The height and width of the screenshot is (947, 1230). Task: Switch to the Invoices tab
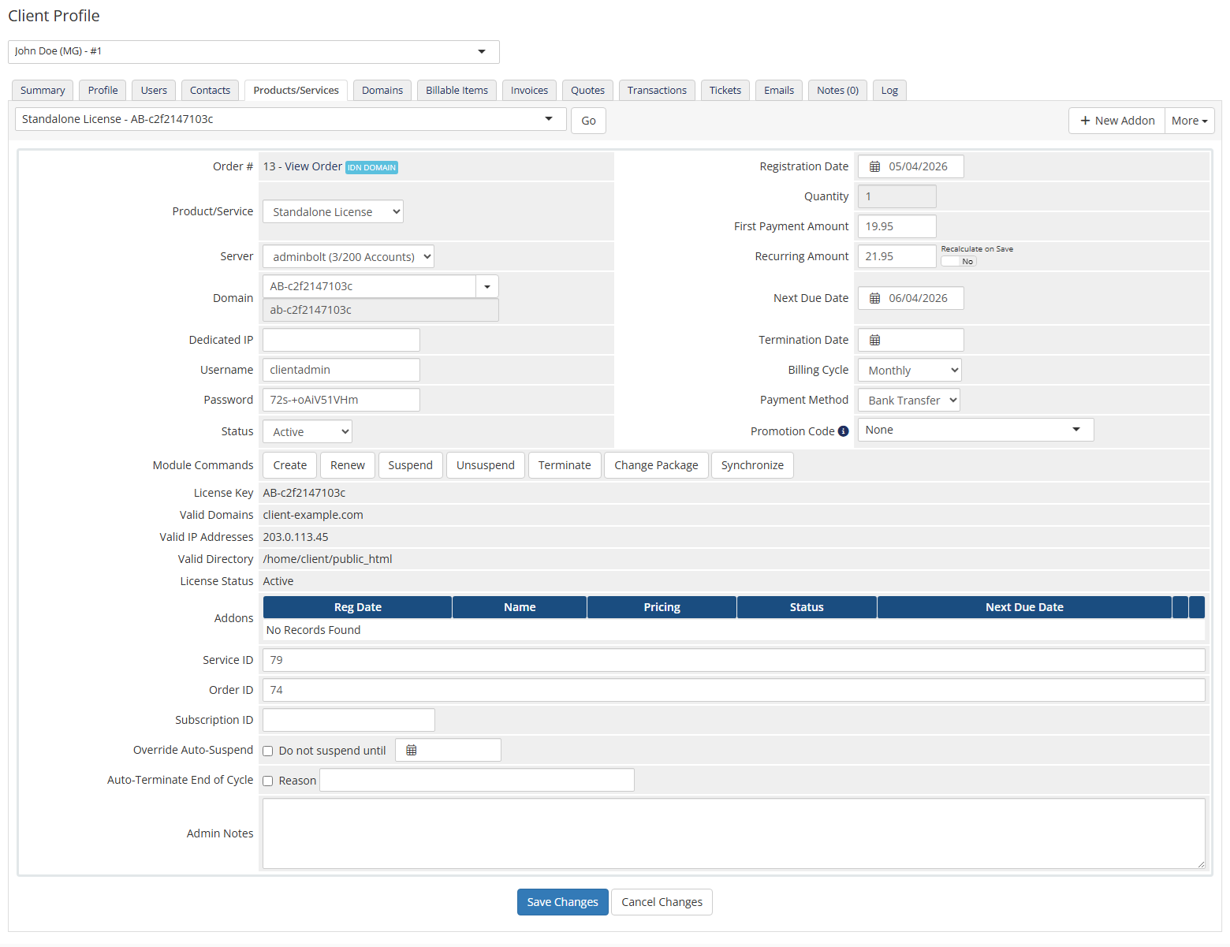coord(529,90)
